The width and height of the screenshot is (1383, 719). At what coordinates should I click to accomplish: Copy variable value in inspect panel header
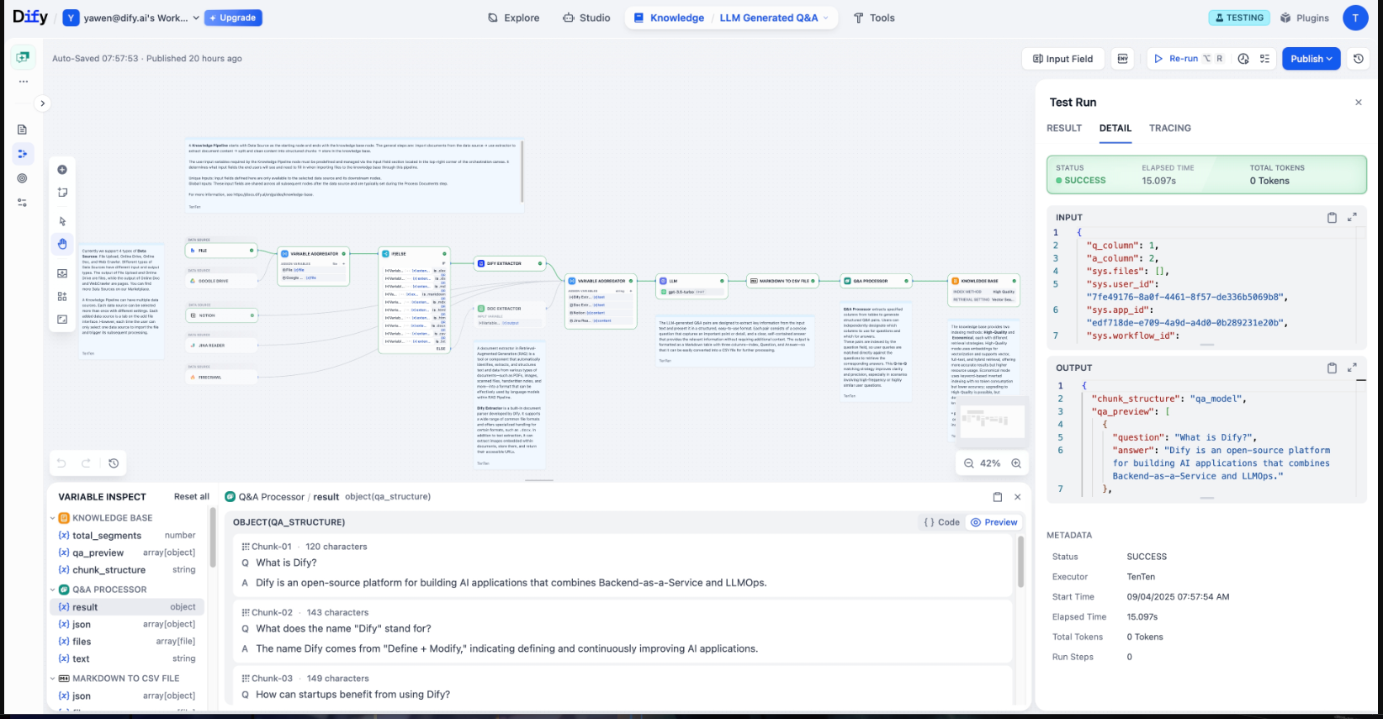[x=997, y=497]
